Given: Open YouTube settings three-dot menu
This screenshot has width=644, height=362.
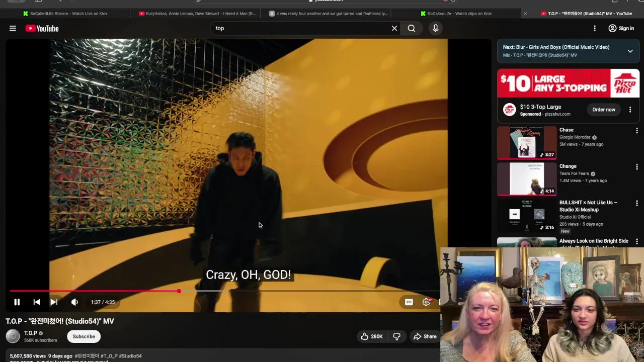Looking at the screenshot, I should pos(595,28).
